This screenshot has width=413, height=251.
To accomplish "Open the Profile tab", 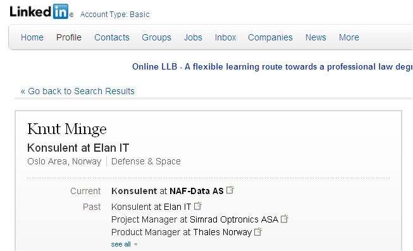I will [x=69, y=37].
